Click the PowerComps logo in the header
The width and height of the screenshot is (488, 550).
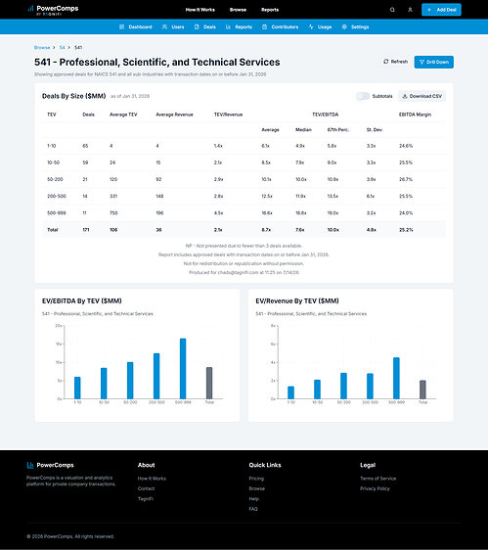[53, 10]
